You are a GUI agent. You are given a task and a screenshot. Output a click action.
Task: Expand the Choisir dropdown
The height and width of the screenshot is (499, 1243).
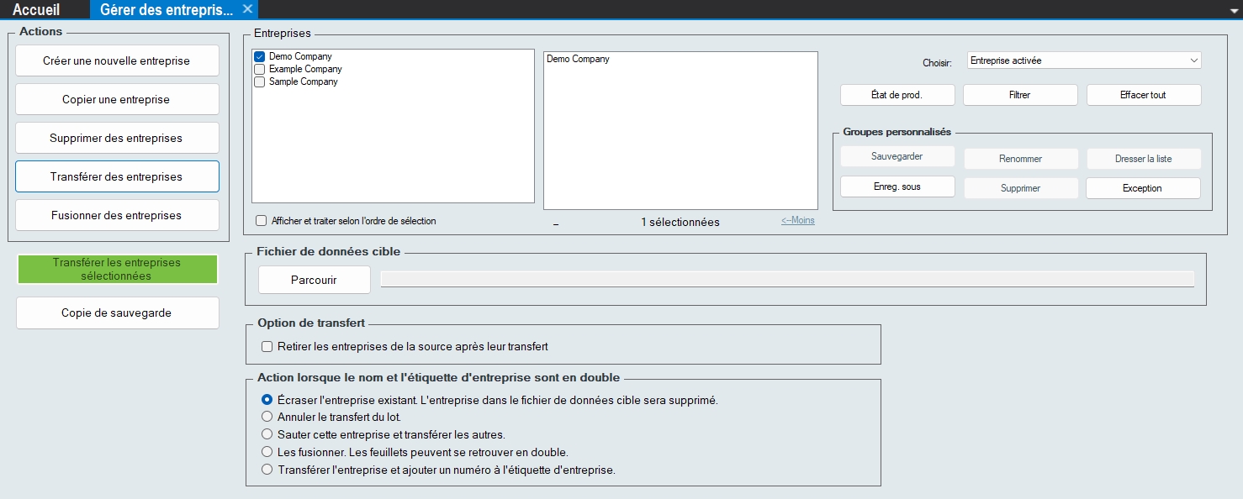pyautogui.click(x=1084, y=60)
